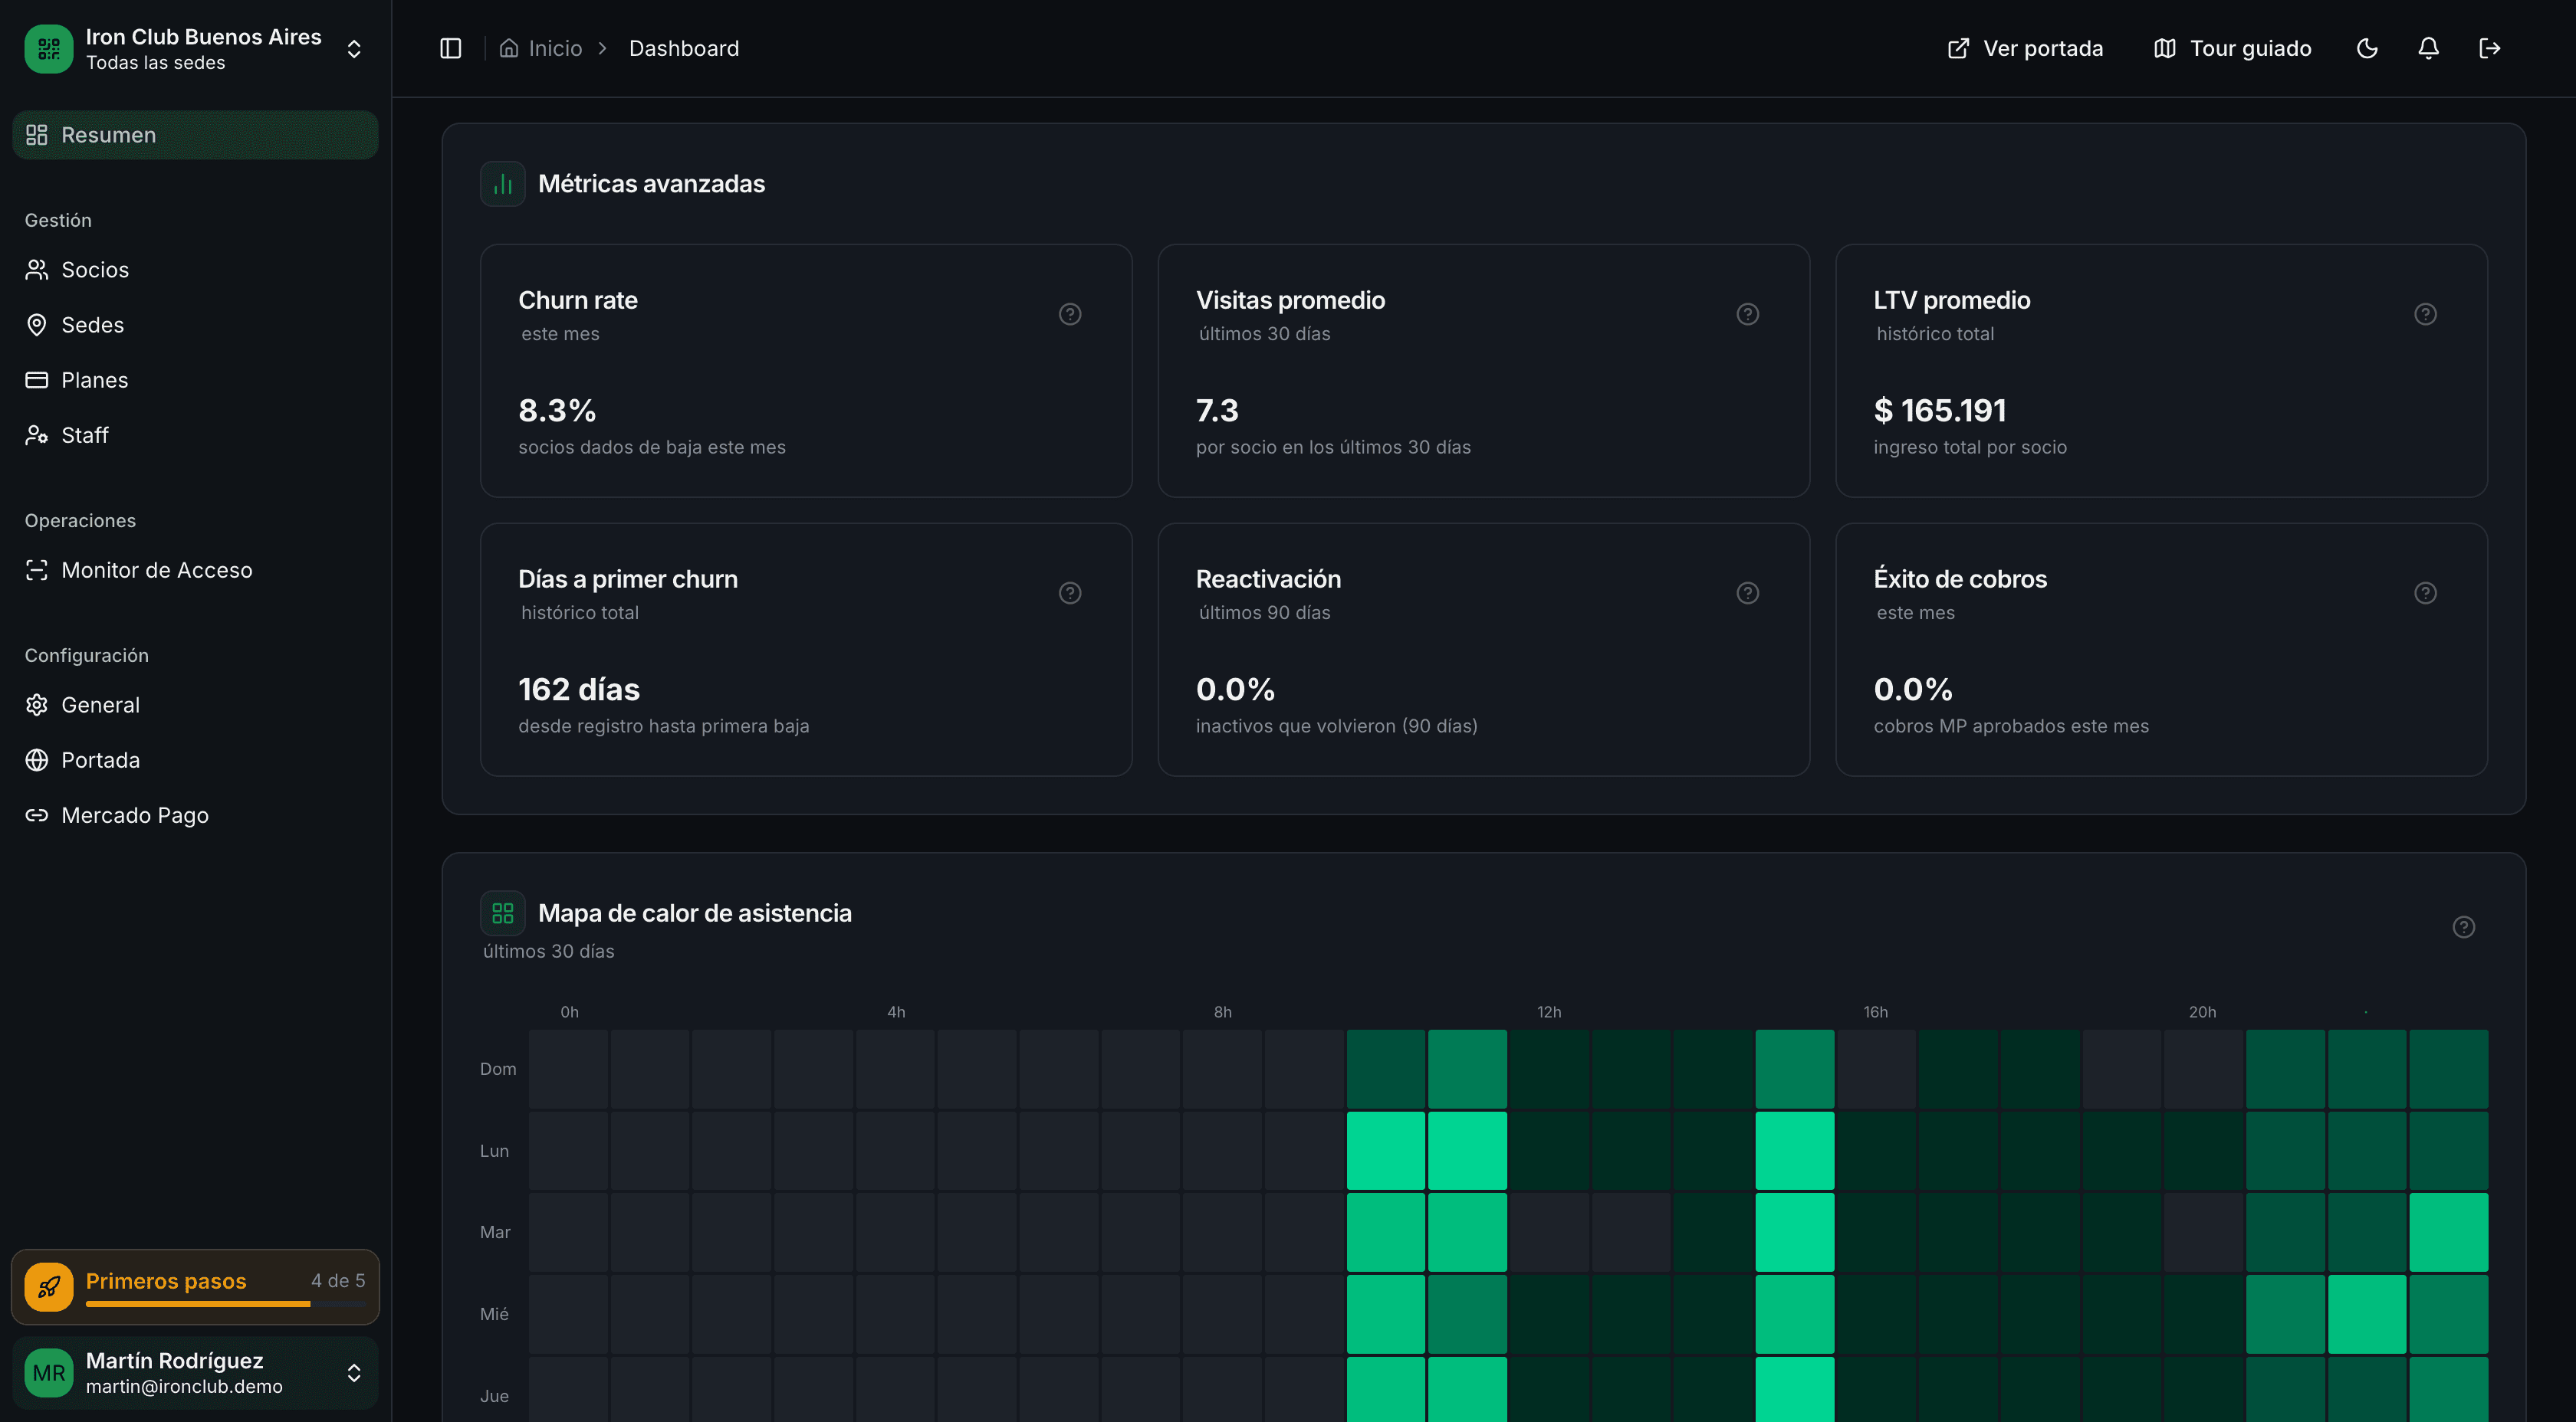Image resolution: width=2576 pixels, height=1422 pixels.
Task: Open notifications bell
Action: pos(2428,48)
